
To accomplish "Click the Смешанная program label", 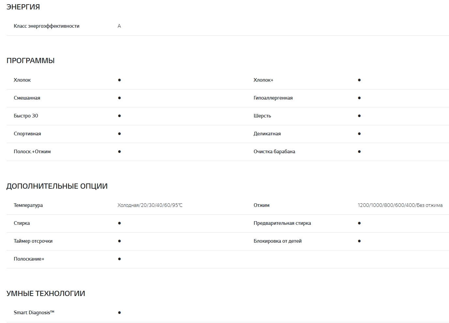I will click(x=27, y=98).
